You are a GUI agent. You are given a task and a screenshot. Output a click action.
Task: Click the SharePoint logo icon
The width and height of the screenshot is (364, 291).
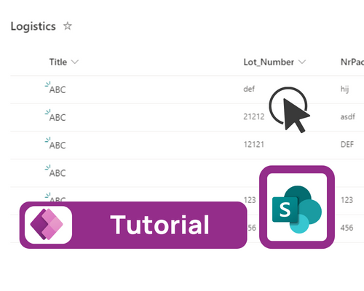pyautogui.click(x=297, y=207)
